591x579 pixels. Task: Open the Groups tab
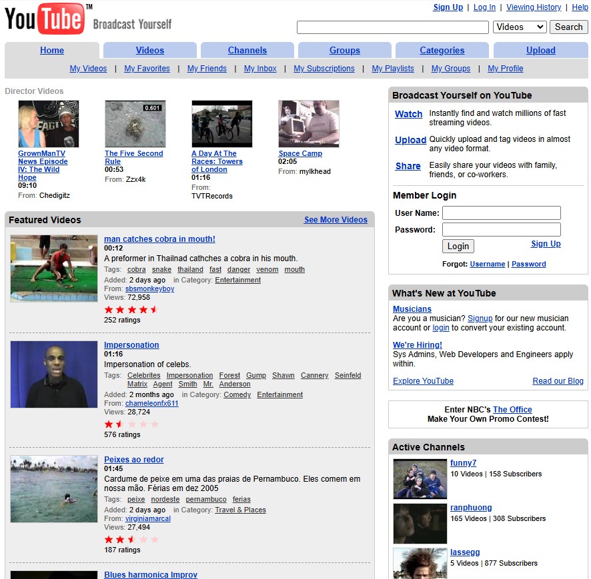(344, 50)
